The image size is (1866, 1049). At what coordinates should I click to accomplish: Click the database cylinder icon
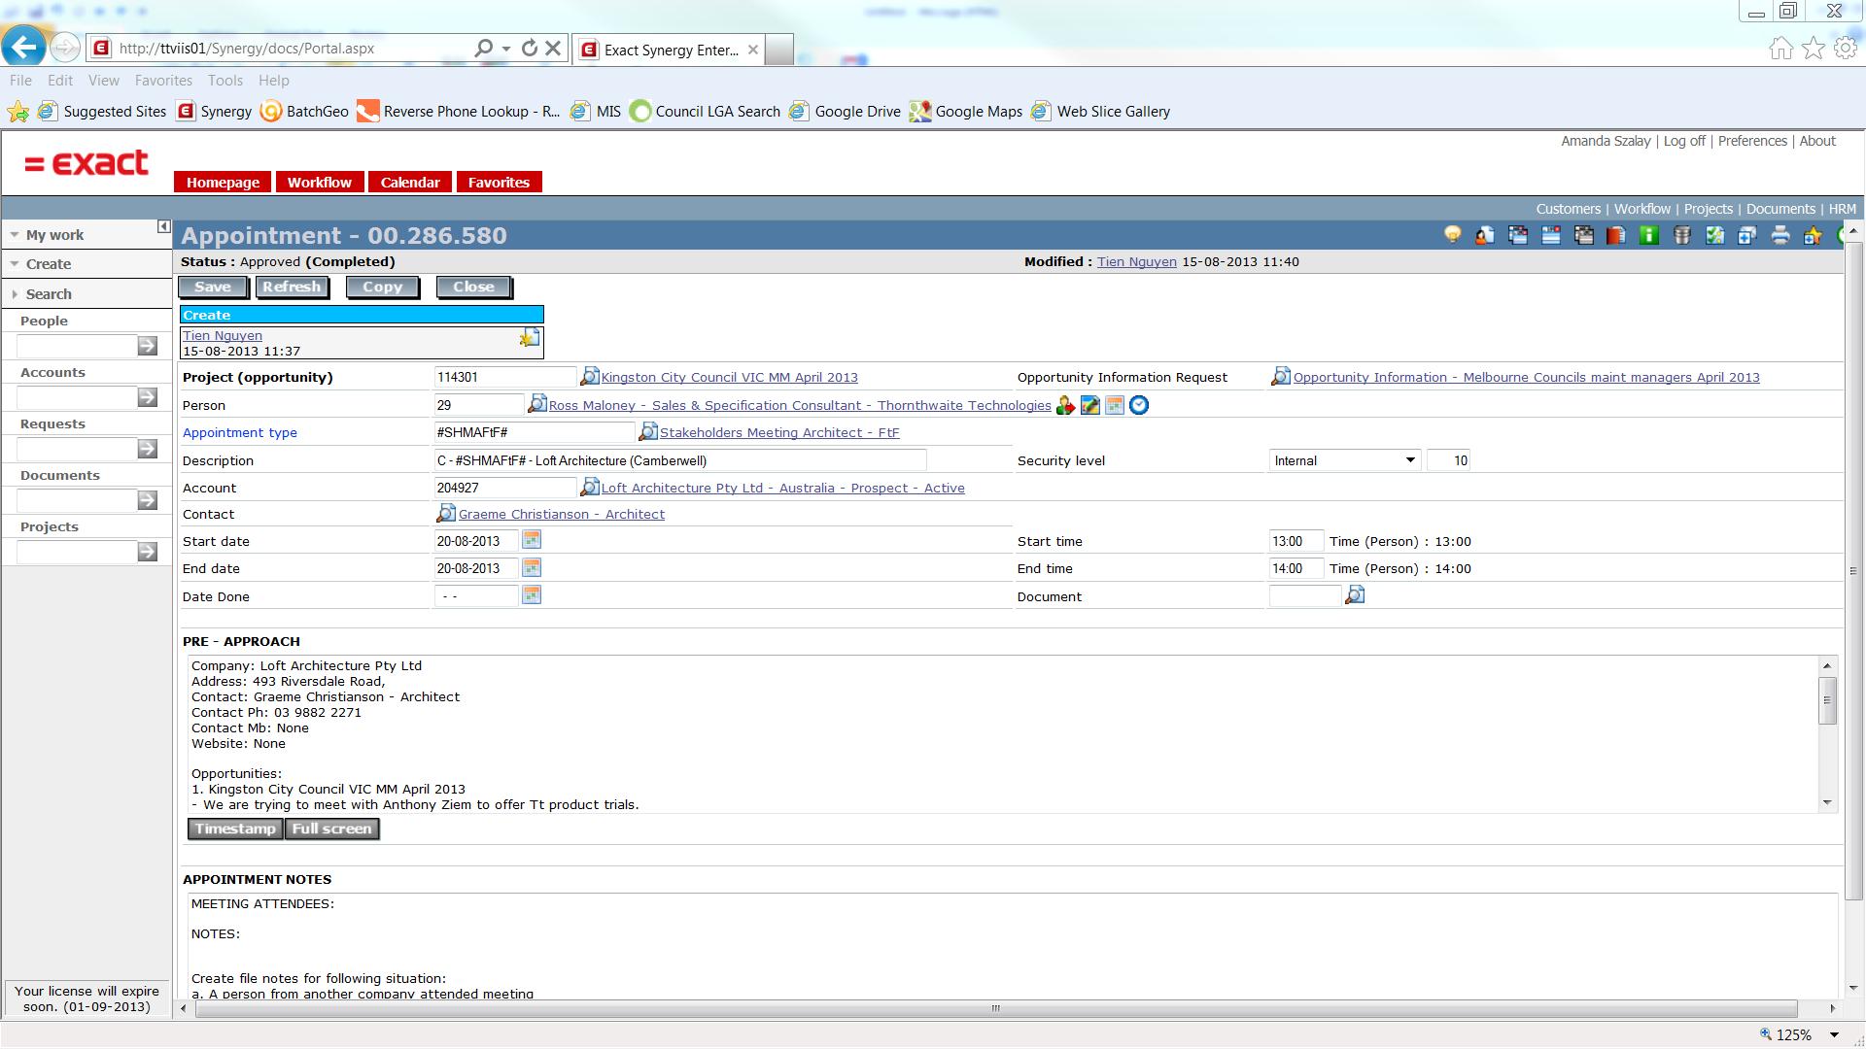pos(1681,235)
